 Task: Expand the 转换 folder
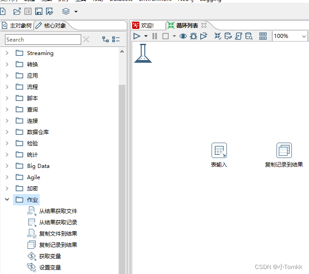[x=7, y=64]
